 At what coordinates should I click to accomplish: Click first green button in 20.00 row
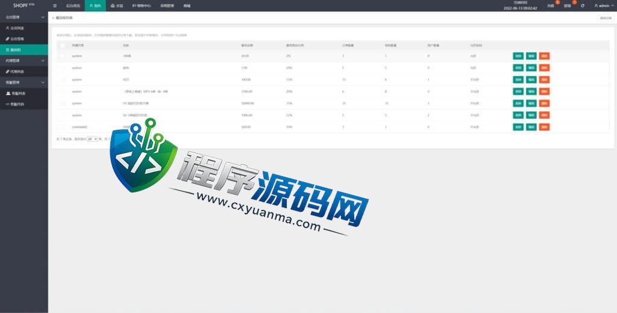(x=518, y=56)
